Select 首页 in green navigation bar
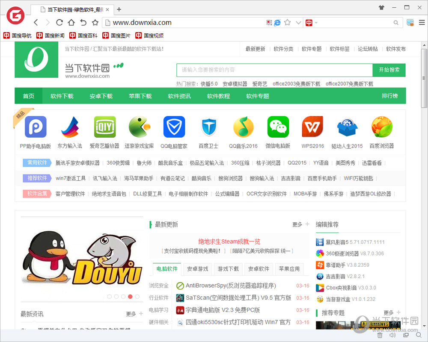 28,96
